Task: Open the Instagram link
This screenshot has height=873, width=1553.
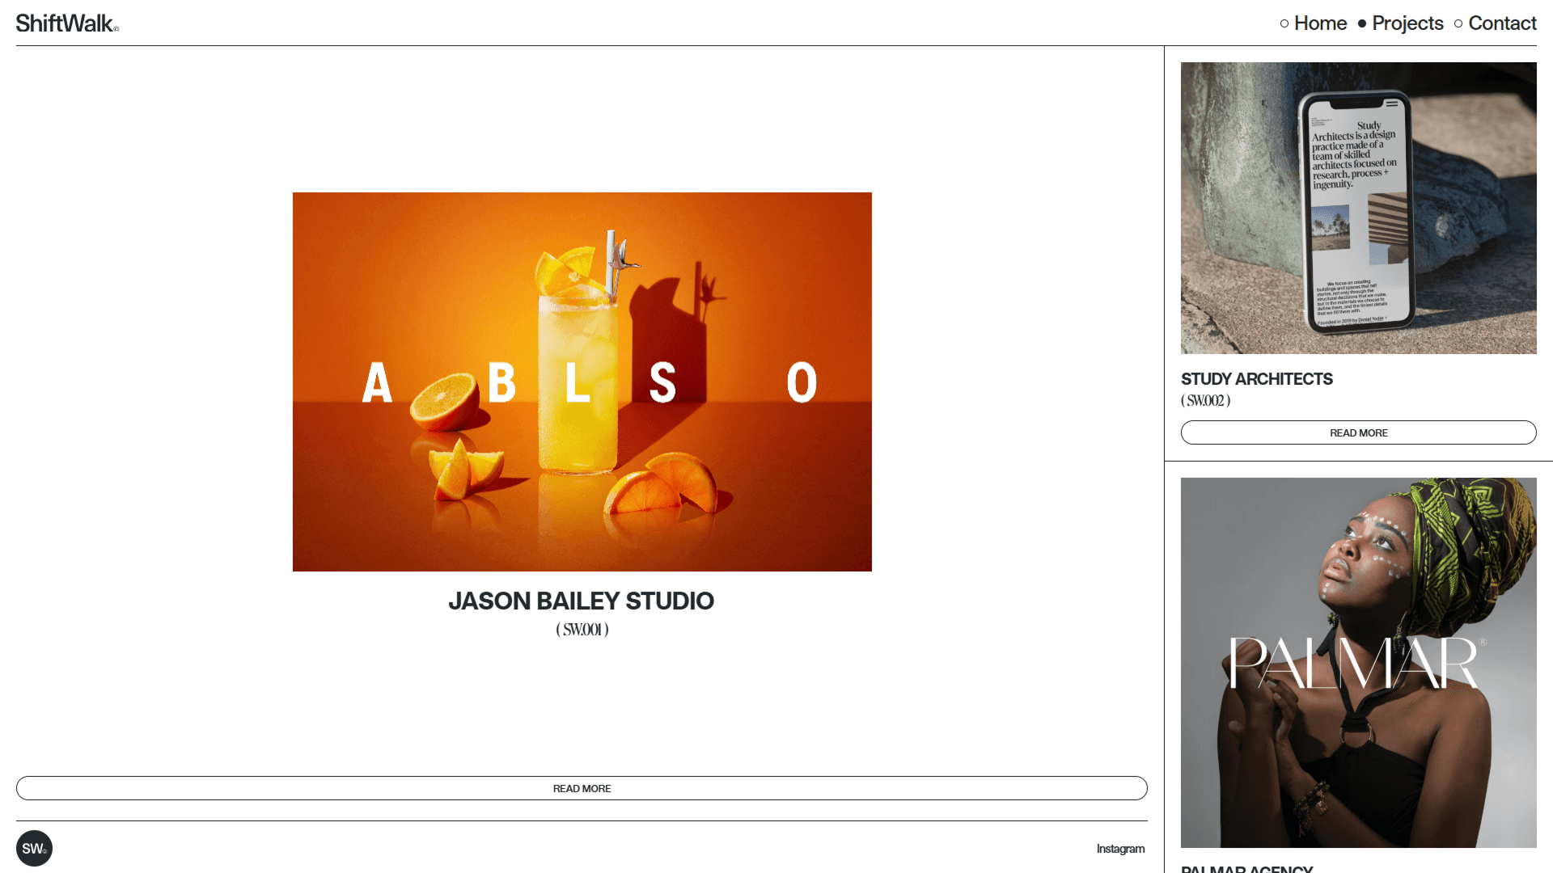Action: pyautogui.click(x=1120, y=849)
